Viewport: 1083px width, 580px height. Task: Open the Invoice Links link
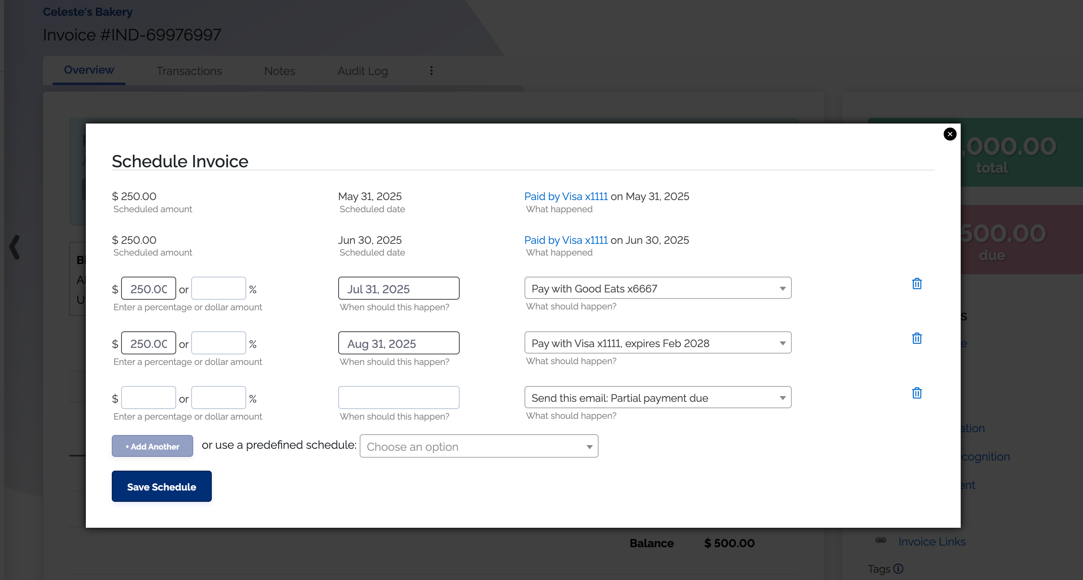[932, 542]
